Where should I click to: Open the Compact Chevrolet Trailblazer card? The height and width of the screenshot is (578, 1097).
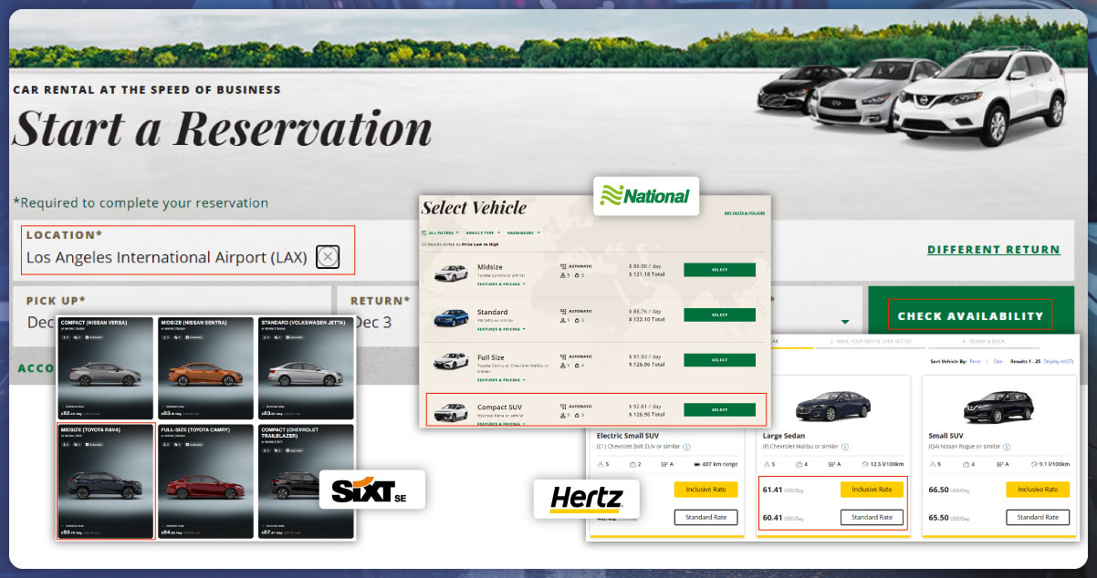point(306,481)
